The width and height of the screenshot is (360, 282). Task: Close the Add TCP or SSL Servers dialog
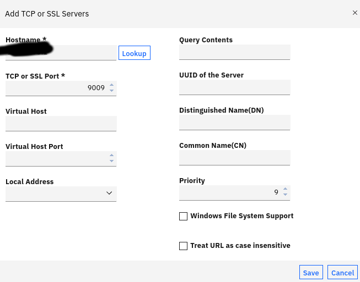tap(354, 13)
